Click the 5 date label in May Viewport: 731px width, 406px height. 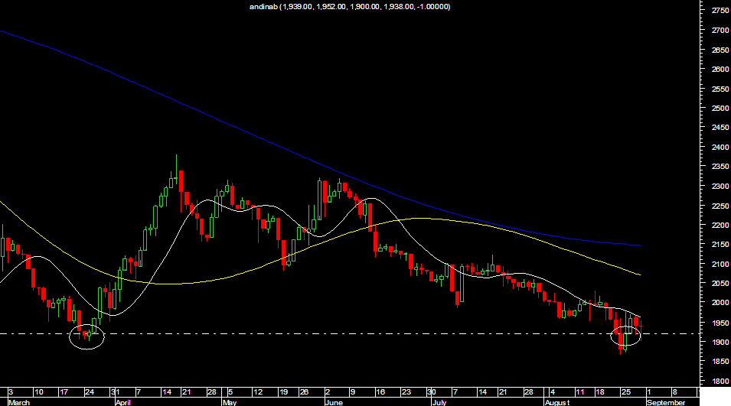click(x=230, y=392)
